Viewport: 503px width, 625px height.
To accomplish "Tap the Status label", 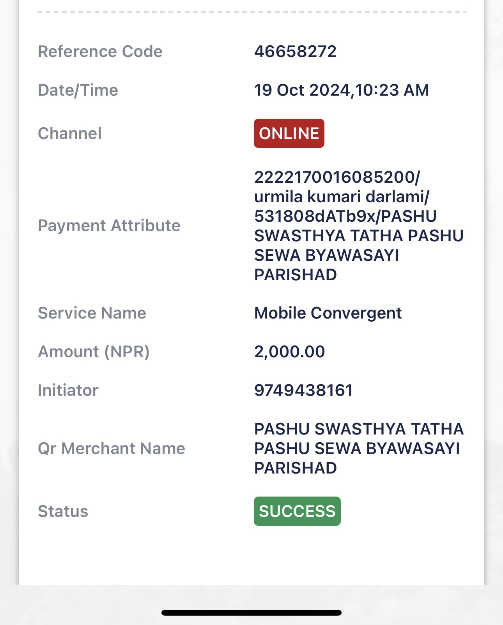I will click(63, 511).
